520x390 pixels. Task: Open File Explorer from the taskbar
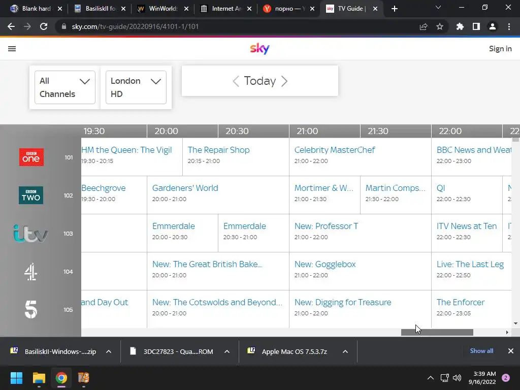pos(39,378)
